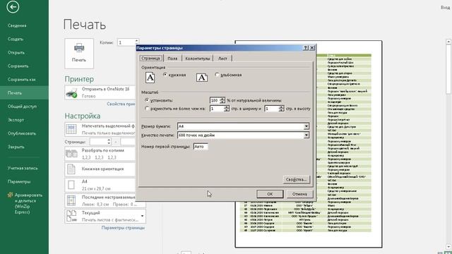The width and height of the screenshot is (452, 254).
Task: Open the Размер бумаги dropdown
Action: point(306,126)
